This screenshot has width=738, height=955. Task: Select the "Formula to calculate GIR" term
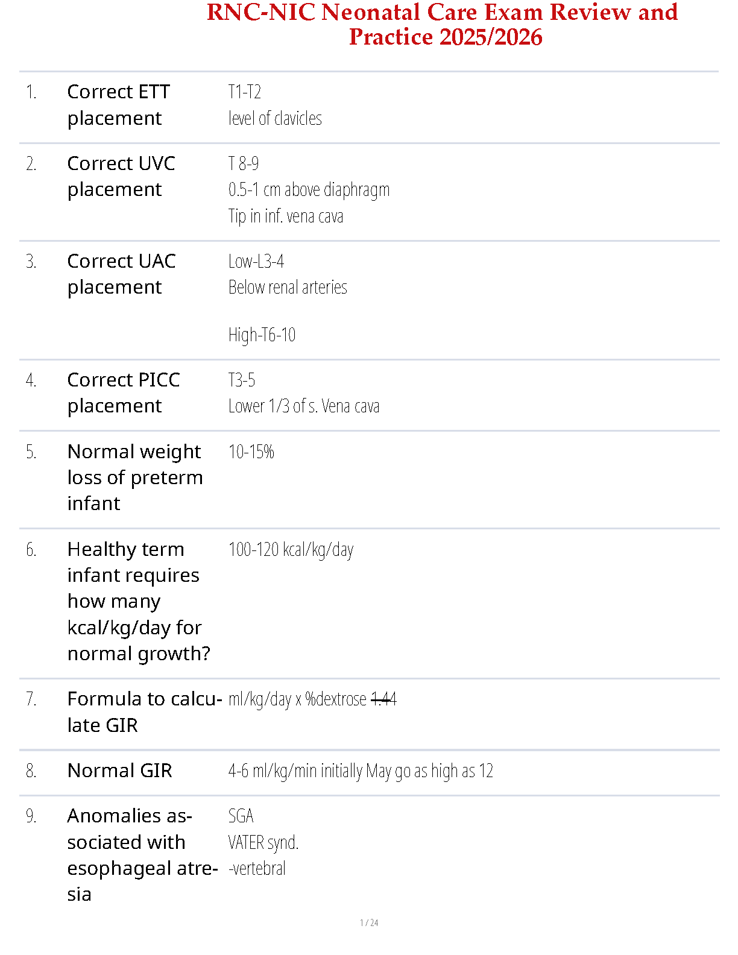click(144, 712)
